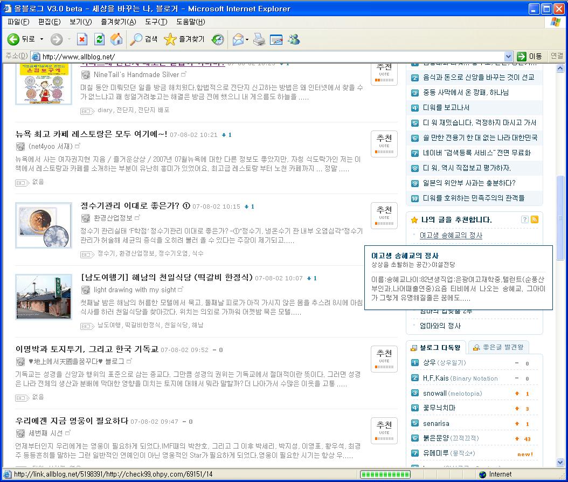Click the orange RSS feed icon
Screen dimensions: 568x482
(535, 219)
